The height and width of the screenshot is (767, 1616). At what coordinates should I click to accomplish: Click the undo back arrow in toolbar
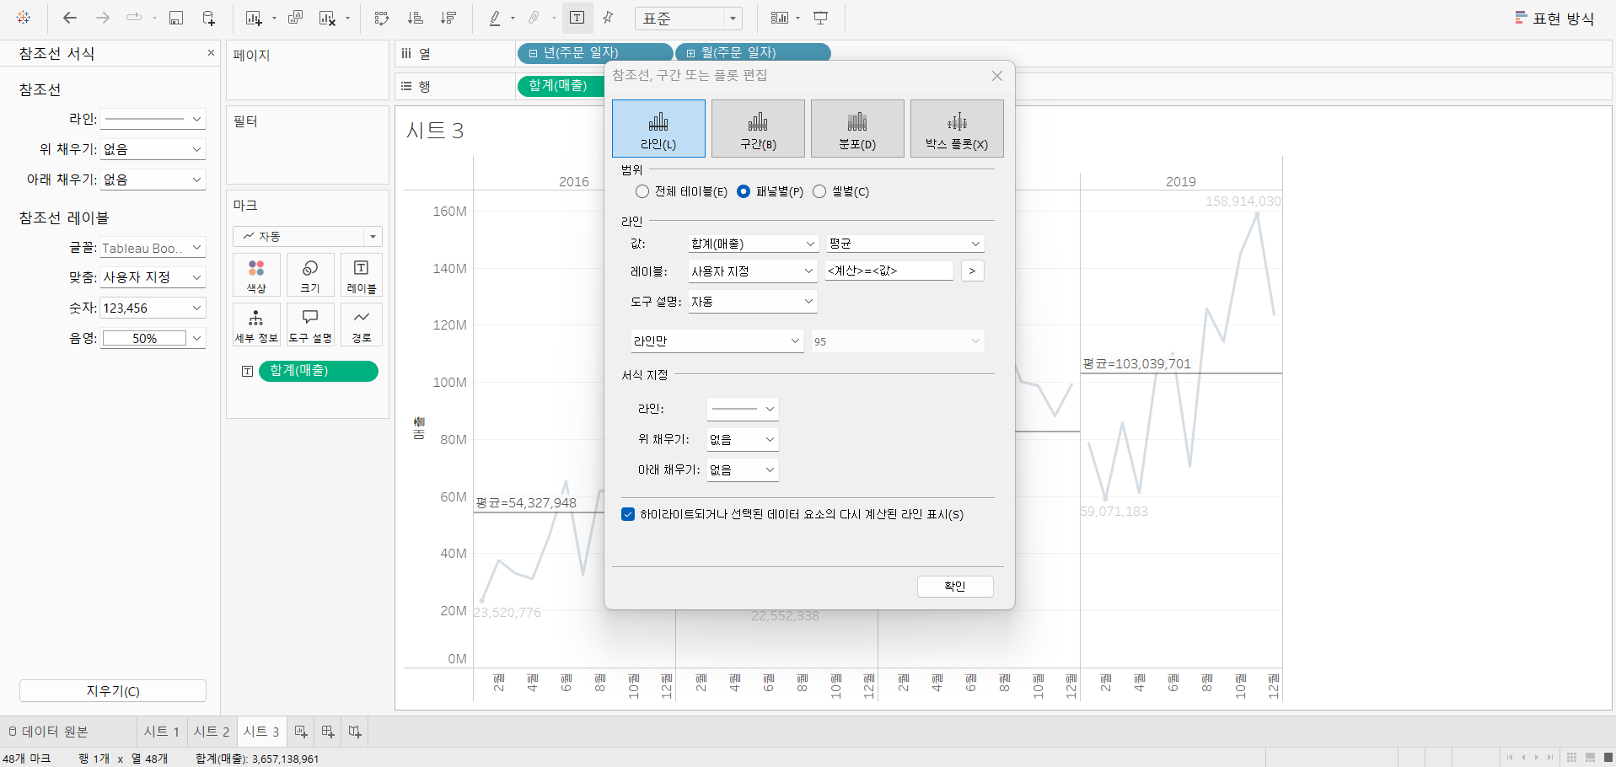[x=70, y=18]
